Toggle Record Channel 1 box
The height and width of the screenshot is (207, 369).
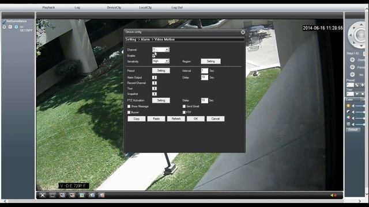(155, 83)
